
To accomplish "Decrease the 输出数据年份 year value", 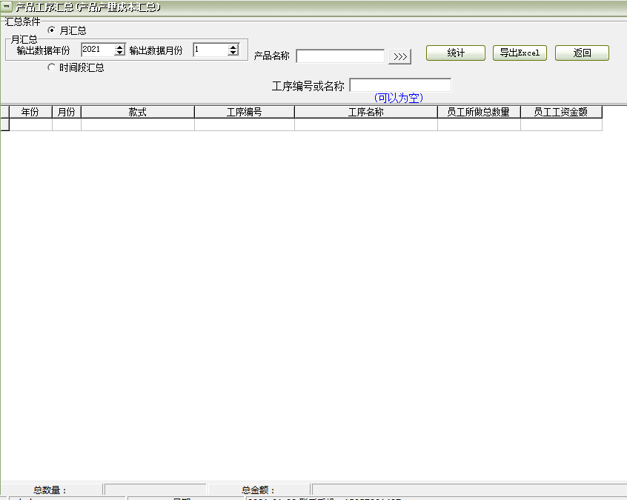I will pos(119,53).
